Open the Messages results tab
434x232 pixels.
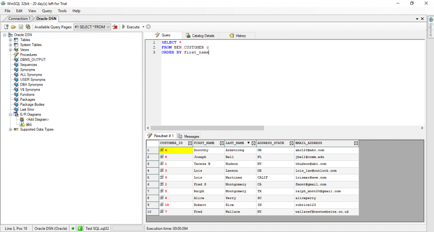point(189,136)
